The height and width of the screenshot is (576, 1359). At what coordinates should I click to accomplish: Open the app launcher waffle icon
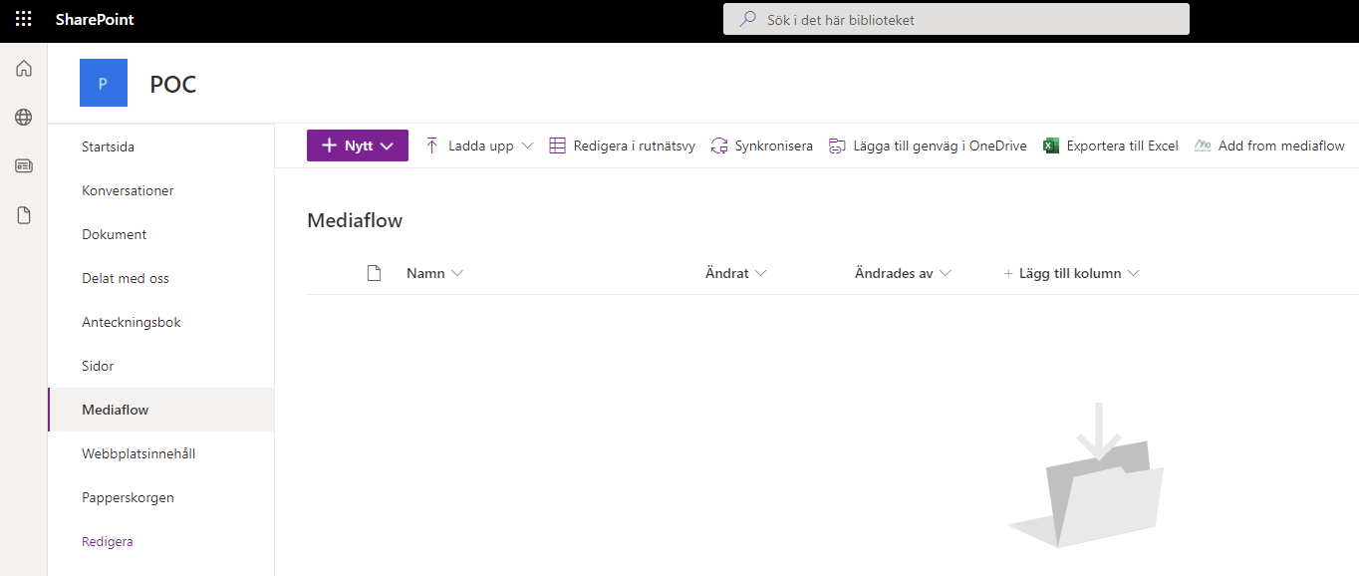point(23,19)
